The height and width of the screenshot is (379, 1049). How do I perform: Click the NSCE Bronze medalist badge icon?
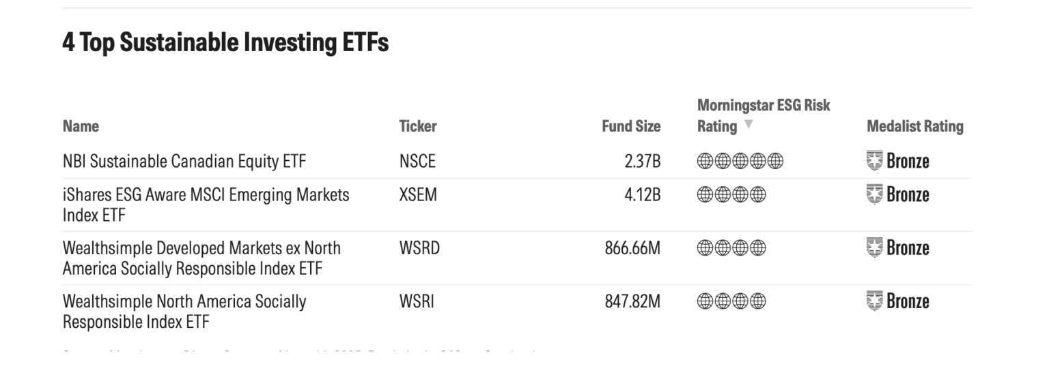tap(875, 162)
